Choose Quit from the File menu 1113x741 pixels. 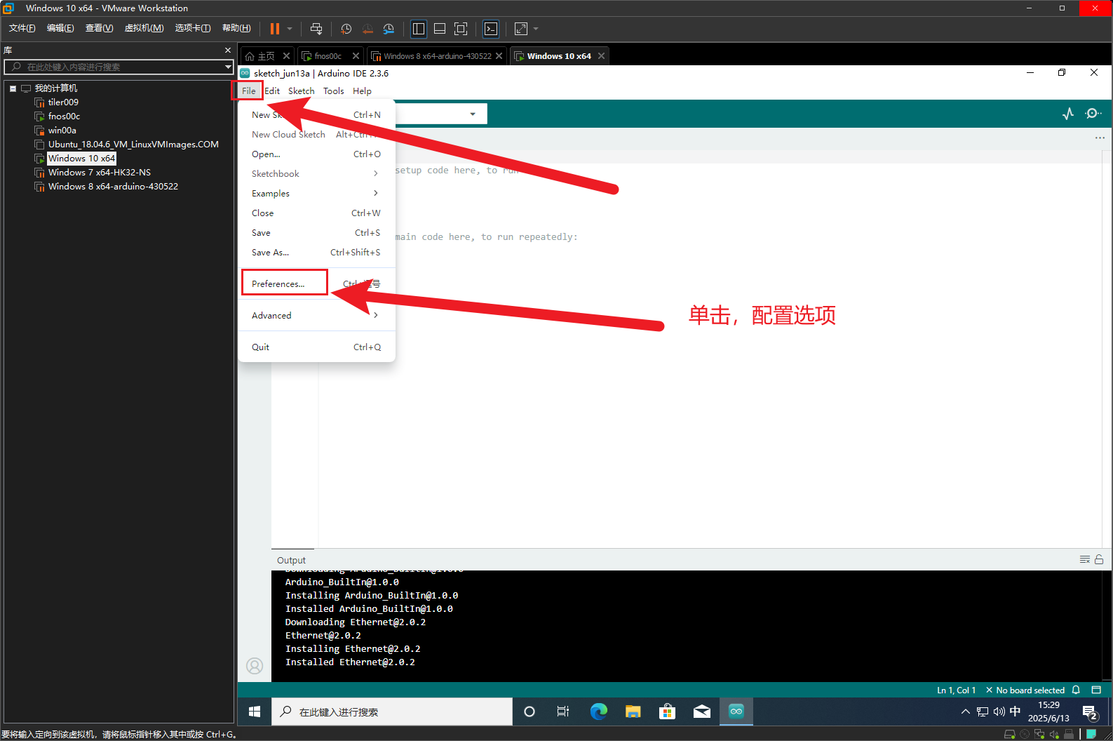coord(316,347)
